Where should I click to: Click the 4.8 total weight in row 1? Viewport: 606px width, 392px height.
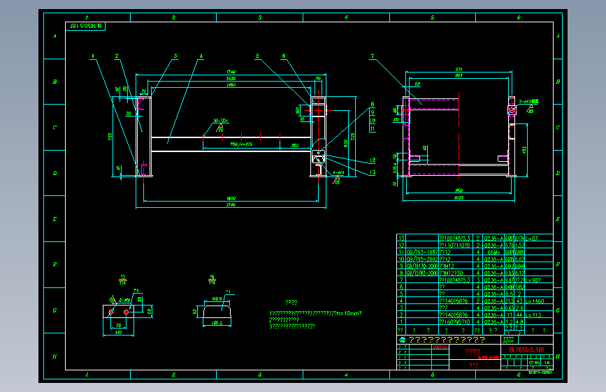click(519, 322)
